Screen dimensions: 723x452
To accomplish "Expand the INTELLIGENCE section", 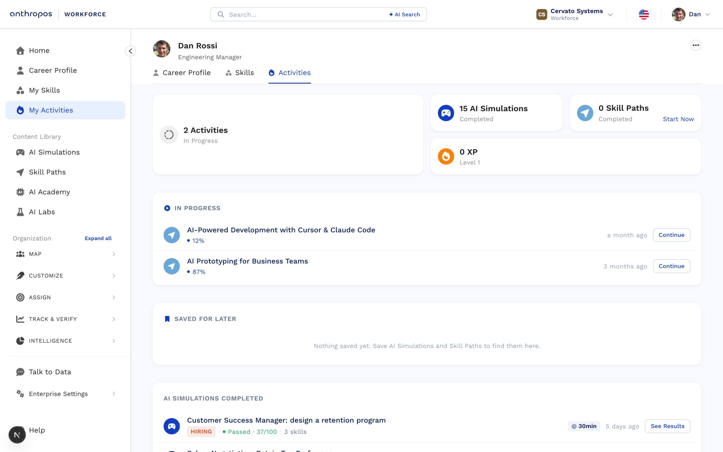I will [65, 341].
